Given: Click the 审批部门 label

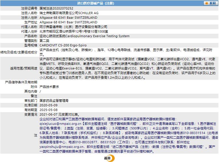Looking at the screenshot, I should (x=31, y=101).
